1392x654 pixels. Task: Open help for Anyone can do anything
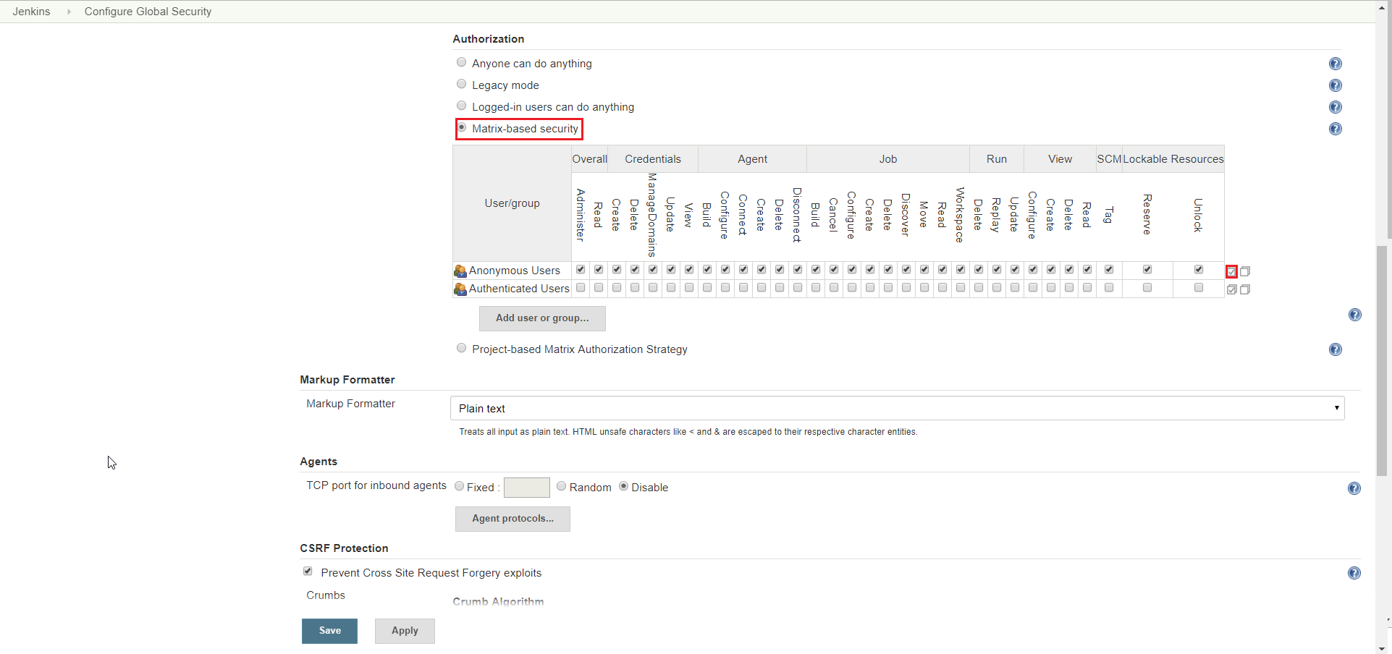tap(1336, 64)
